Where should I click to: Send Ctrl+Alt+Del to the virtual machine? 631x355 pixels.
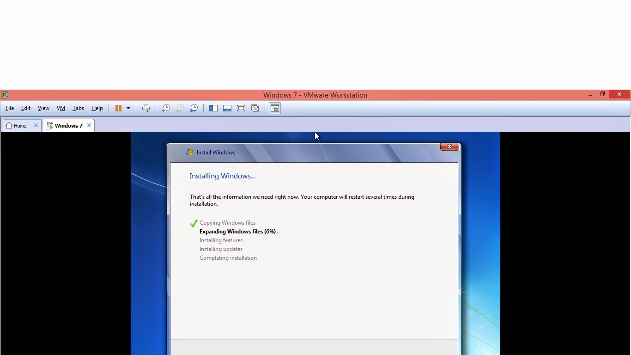[x=146, y=108]
